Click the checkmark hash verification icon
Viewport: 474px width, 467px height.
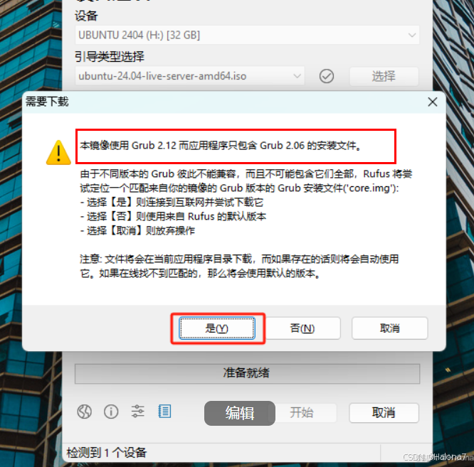pos(327,76)
